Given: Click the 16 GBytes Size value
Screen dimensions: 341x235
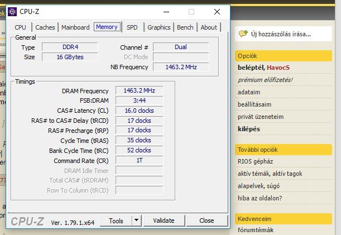Looking at the screenshot, I should [70, 57].
